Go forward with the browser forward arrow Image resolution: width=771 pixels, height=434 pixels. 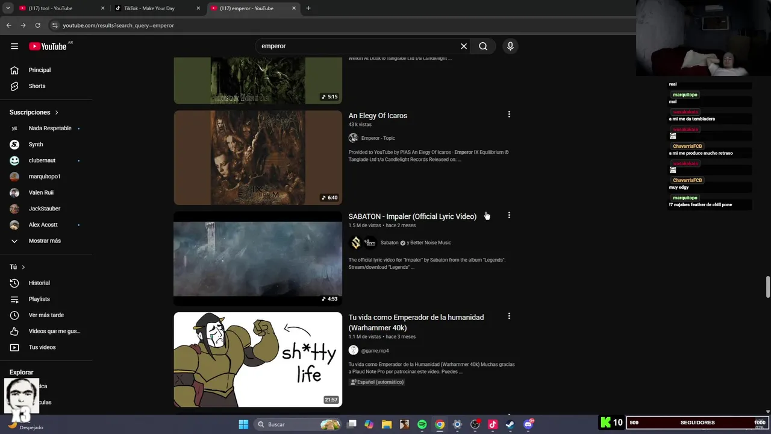(23, 25)
